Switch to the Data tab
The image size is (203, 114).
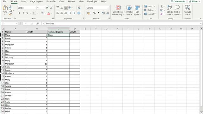coord(62,1)
